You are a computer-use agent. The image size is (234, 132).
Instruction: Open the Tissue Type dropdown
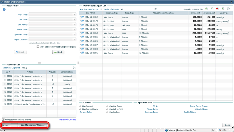(75, 29)
